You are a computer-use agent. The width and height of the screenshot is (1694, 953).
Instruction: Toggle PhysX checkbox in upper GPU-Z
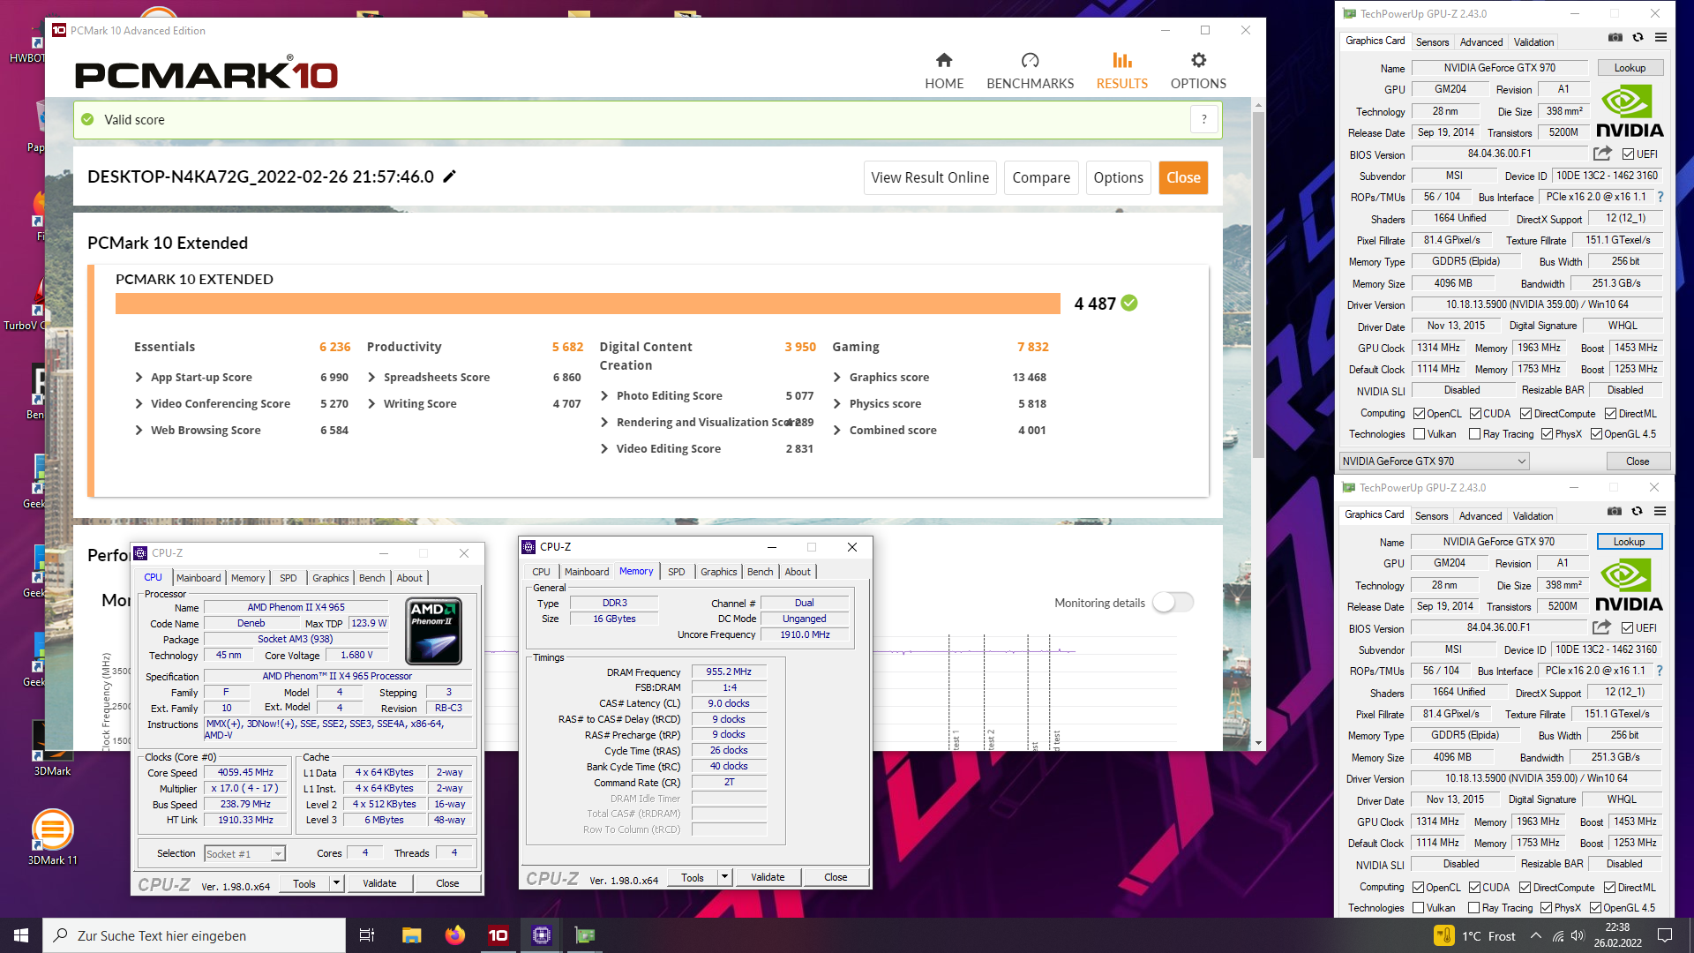(1547, 434)
